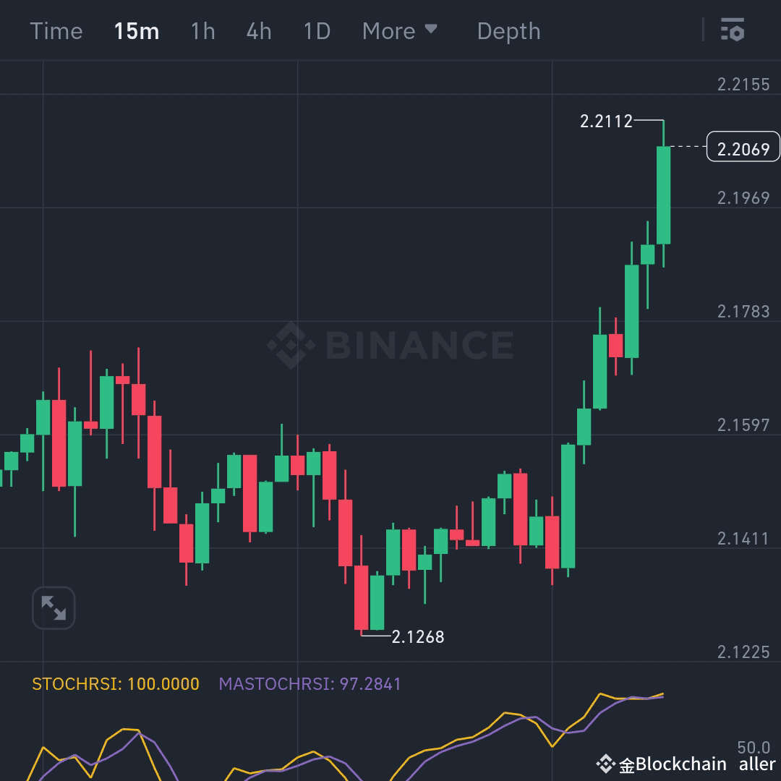Click the low price label 2.1268
Screen dimensions: 781x781
coord(417,637)
